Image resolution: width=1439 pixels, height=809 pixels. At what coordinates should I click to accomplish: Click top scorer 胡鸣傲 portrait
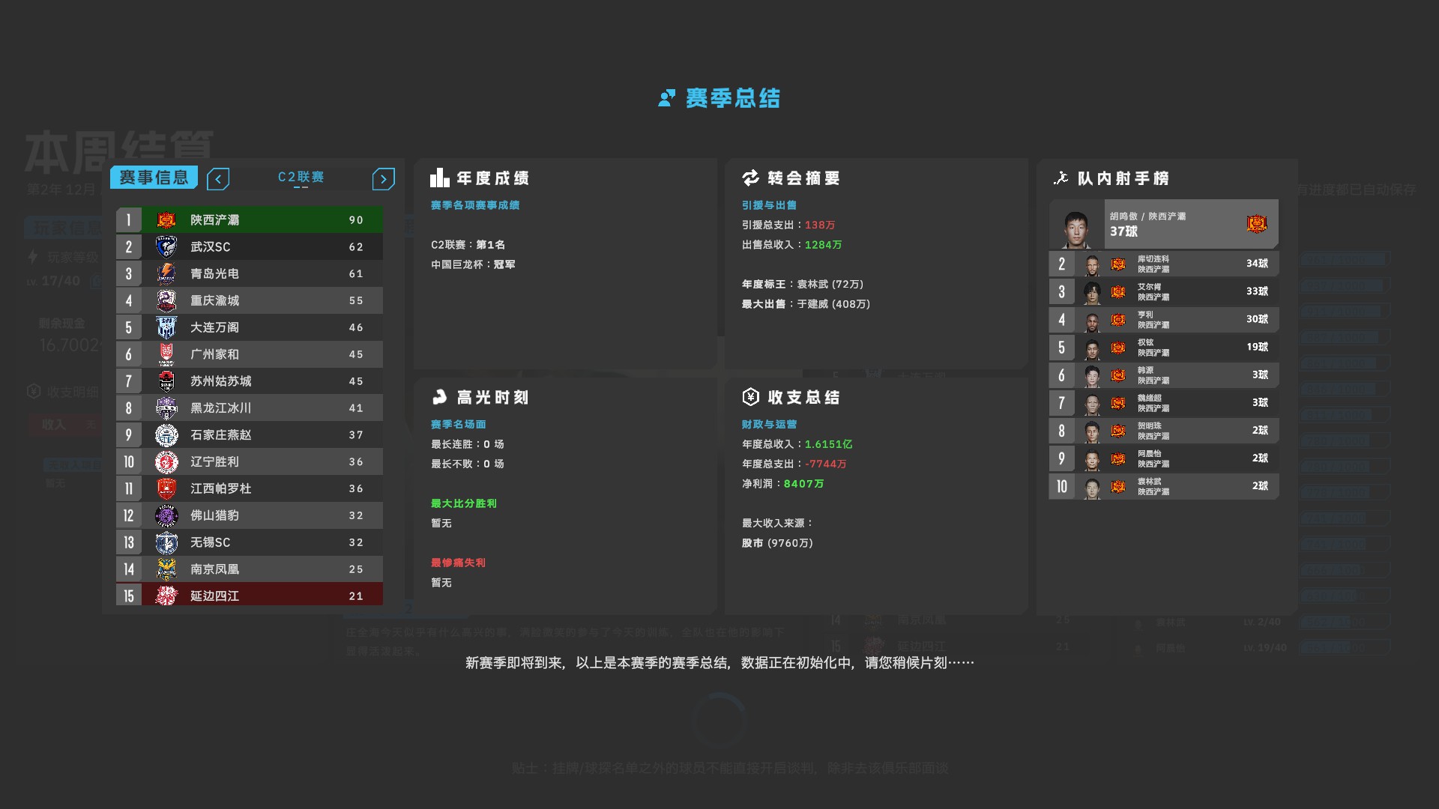coord(1076,227)
